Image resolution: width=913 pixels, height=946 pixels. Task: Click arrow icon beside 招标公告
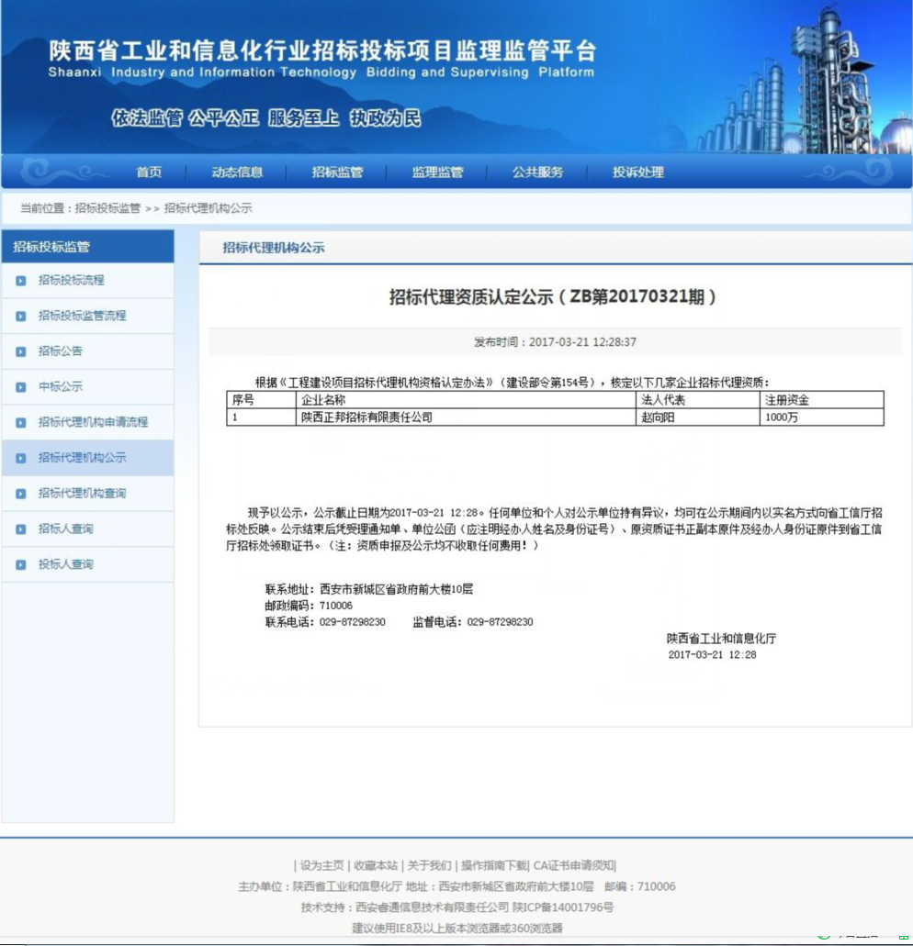[x=21, y=351]
